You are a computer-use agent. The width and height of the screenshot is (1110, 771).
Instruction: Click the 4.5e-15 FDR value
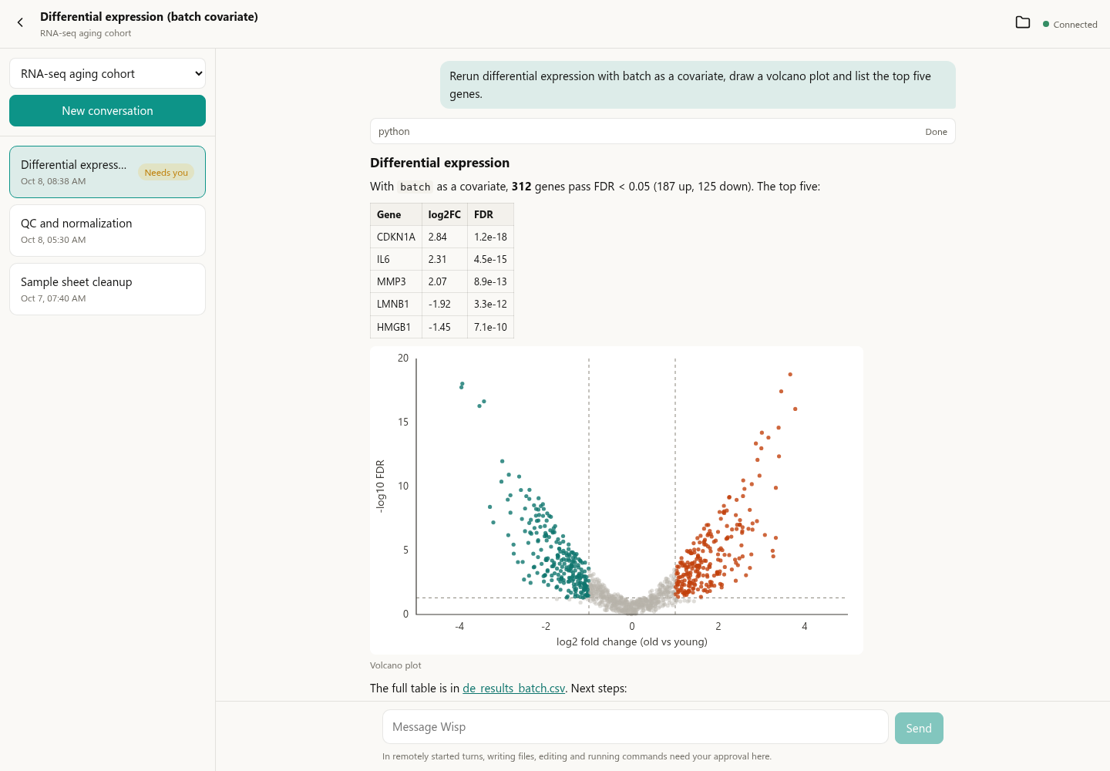[x=490, y=260]
